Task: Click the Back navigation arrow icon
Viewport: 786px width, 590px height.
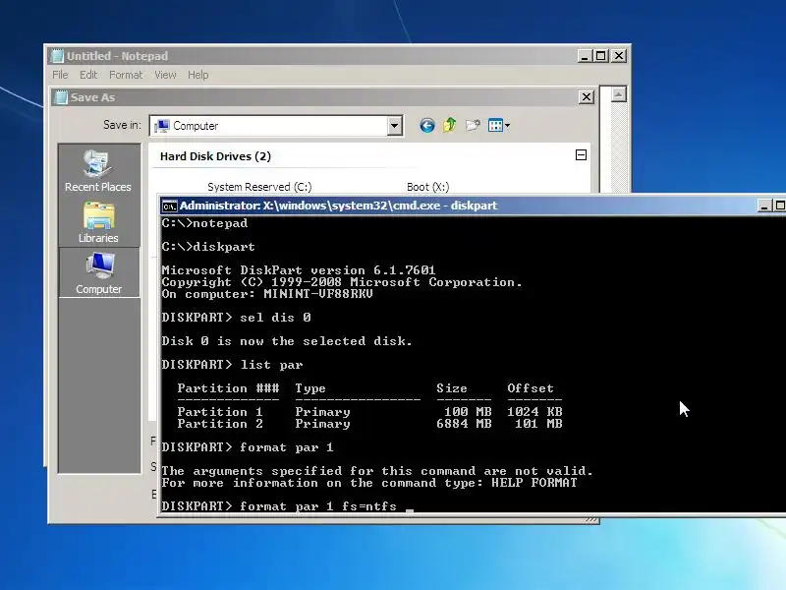Action: coord(427,126)
